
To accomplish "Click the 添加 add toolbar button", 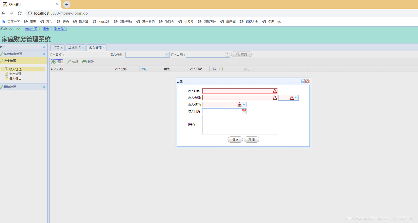I will 57,62.
